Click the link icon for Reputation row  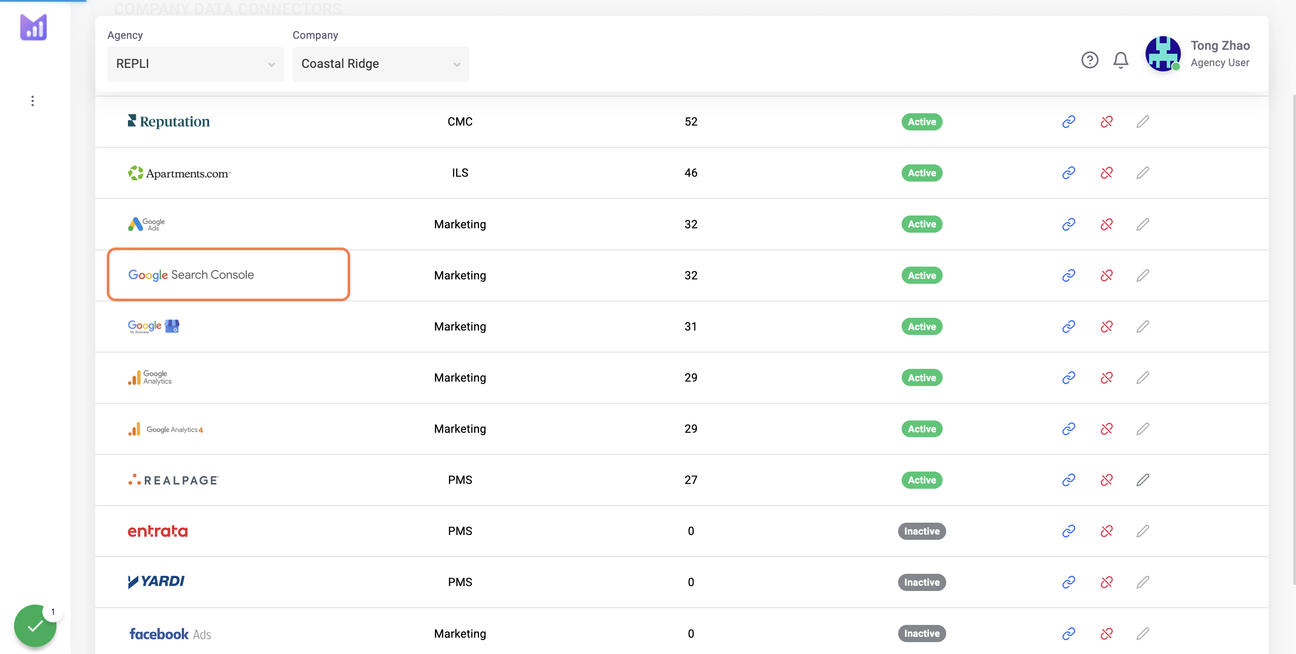tap(1068, 122)
